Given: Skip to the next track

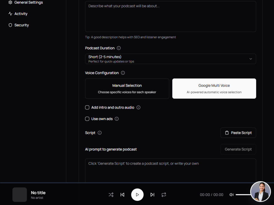Looking at the screenshot, I should [x=152, y=195].
